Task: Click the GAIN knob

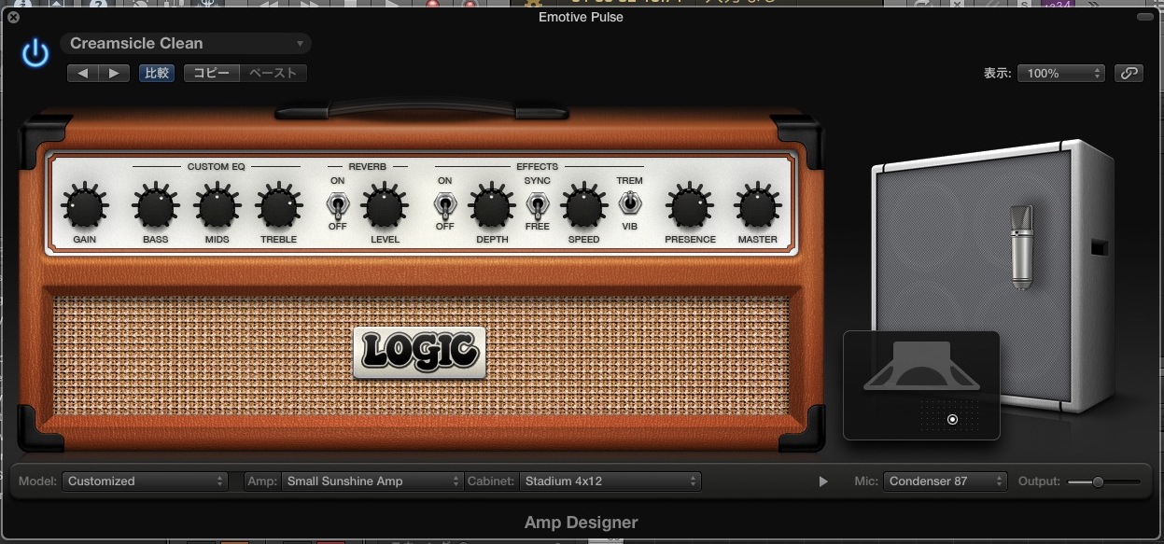Action: point(84,205)
